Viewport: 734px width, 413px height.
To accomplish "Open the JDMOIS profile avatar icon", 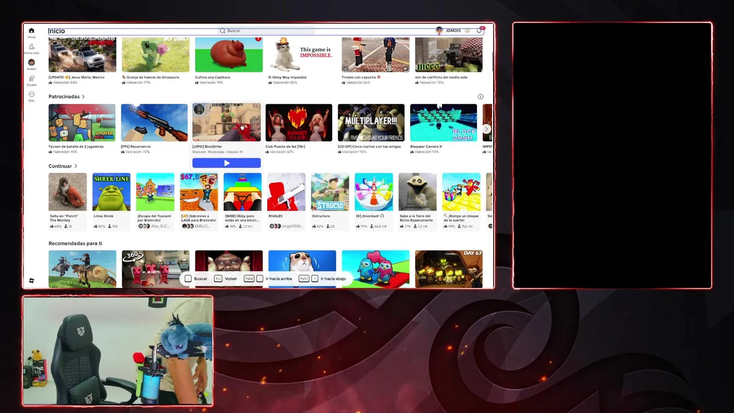I will (439, 31).
